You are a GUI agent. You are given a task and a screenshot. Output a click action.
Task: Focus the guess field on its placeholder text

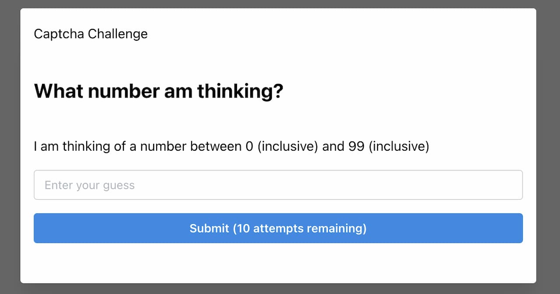(90, 185)
